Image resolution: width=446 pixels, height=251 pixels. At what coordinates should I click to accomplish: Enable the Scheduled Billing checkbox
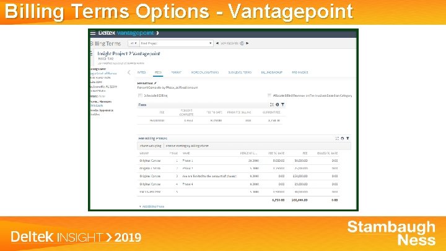140,95
